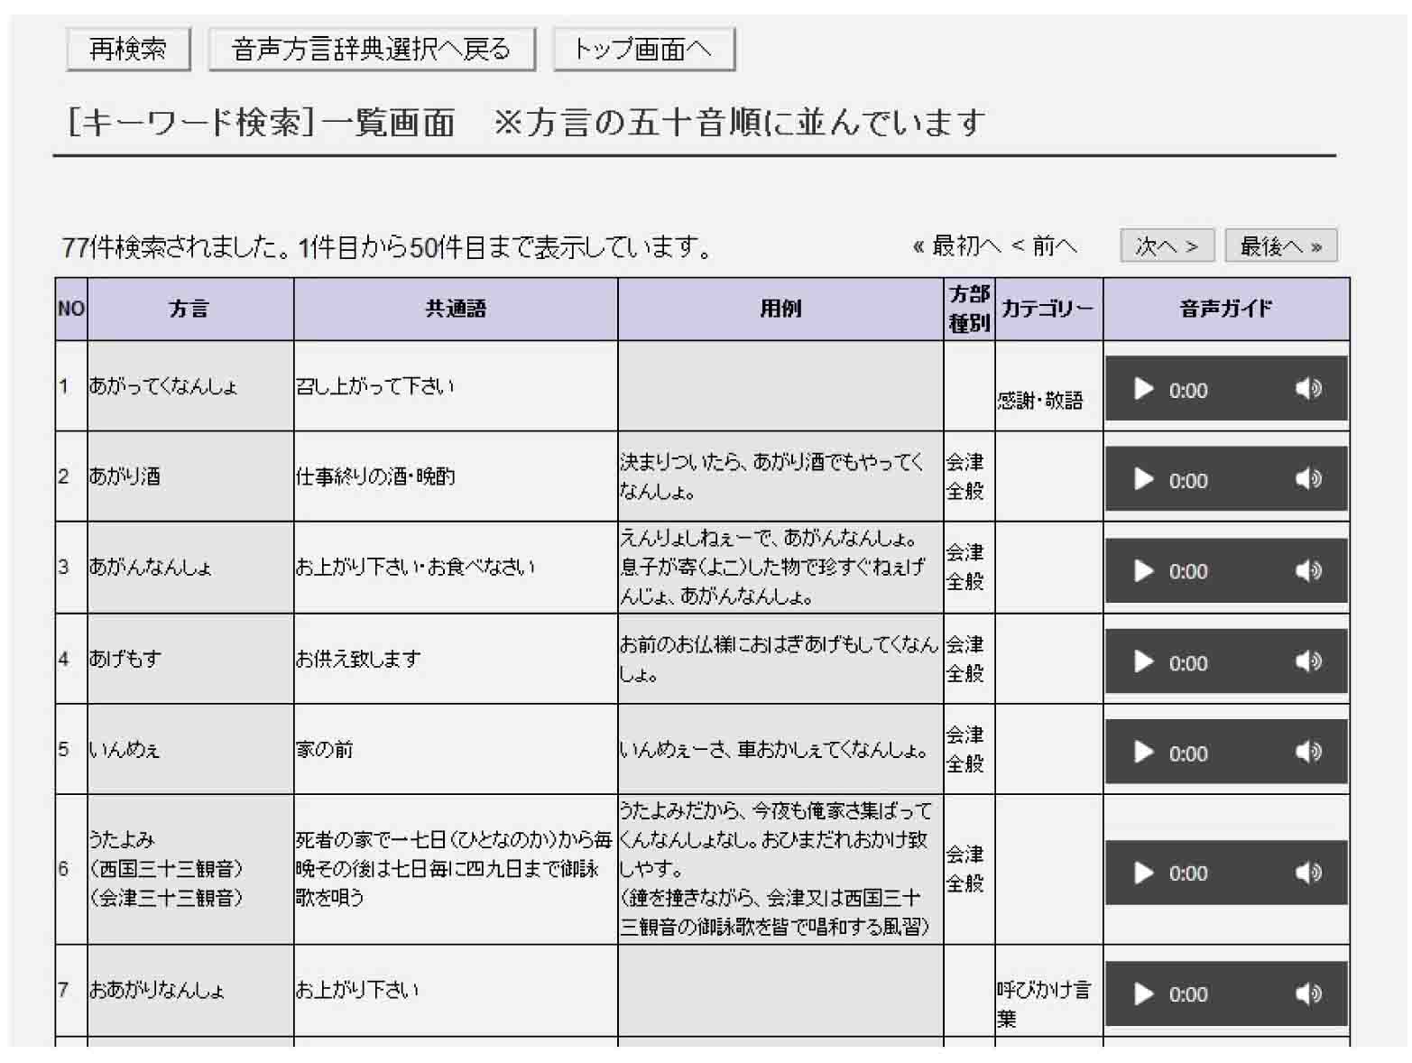Viewport: 1412px width, 1063px height.
Task: Jump to last page with 最後へ
Action: tap(1280, 245)
